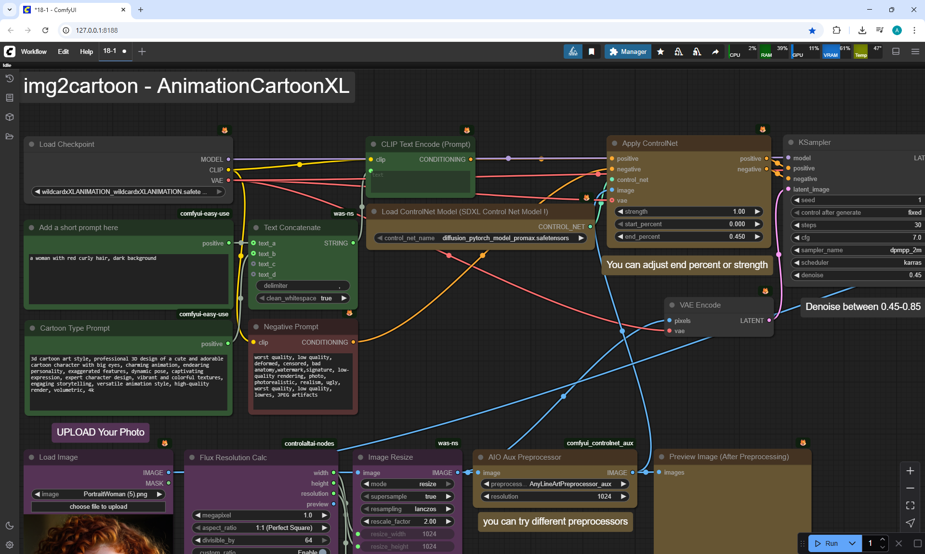Toggle dark theme moon icon
Viewport: 925px width, 554px height.
click(9, 526)
